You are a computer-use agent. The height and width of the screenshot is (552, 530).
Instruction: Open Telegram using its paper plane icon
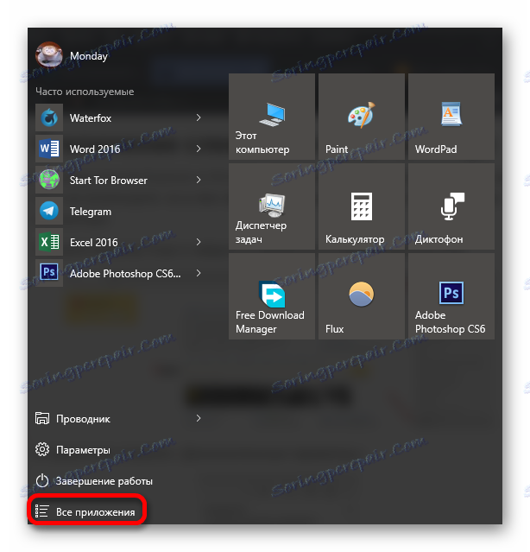click(x=49, y=211)
